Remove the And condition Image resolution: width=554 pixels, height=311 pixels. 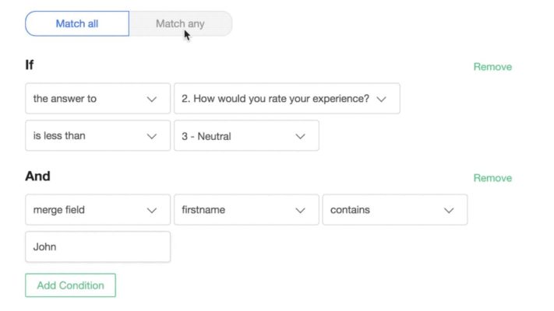(492, 178)
